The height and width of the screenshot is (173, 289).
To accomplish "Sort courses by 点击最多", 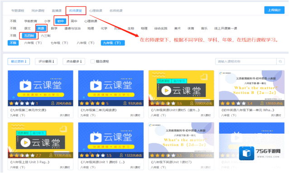I will click(74, 62).
